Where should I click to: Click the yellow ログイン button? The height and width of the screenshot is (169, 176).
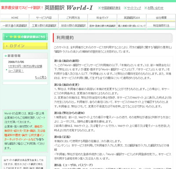tap(25, 46)
